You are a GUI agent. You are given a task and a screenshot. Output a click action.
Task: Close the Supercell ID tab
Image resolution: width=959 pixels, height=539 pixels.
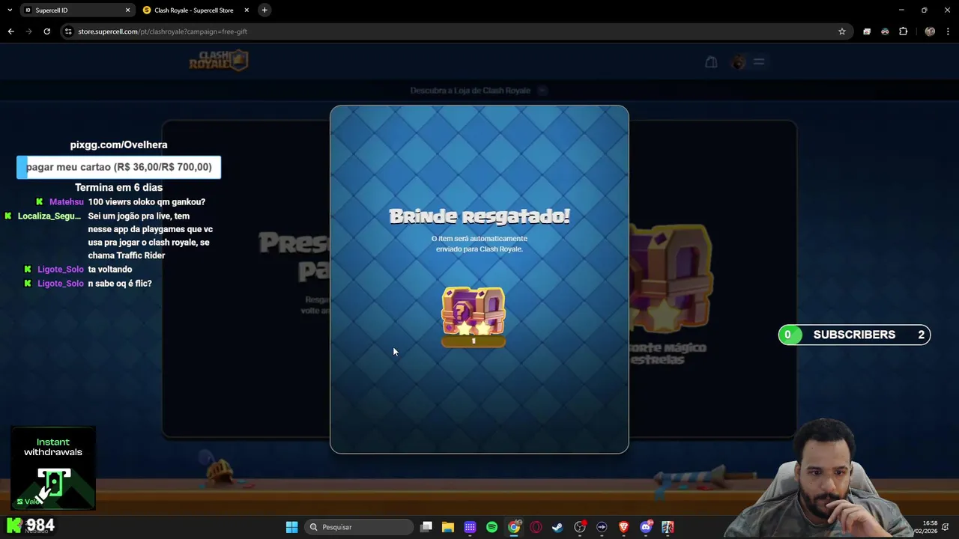pos(127,10)
